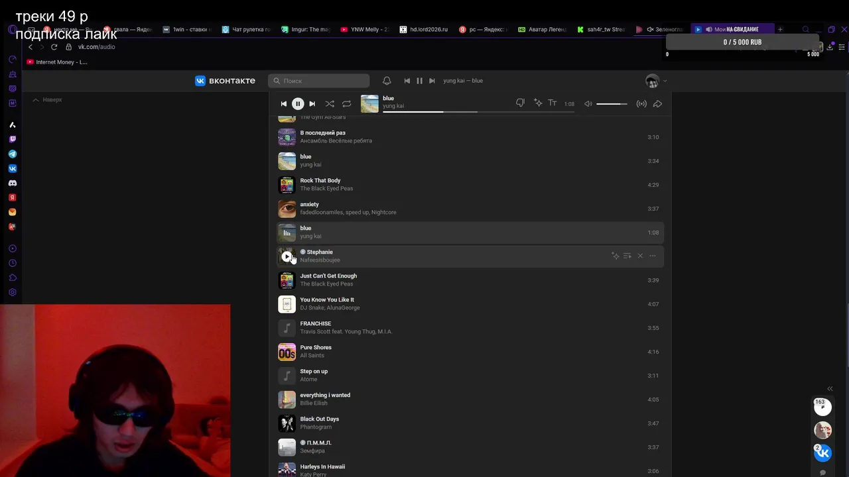Mute audio with the speaker icon

click(588, 104)
